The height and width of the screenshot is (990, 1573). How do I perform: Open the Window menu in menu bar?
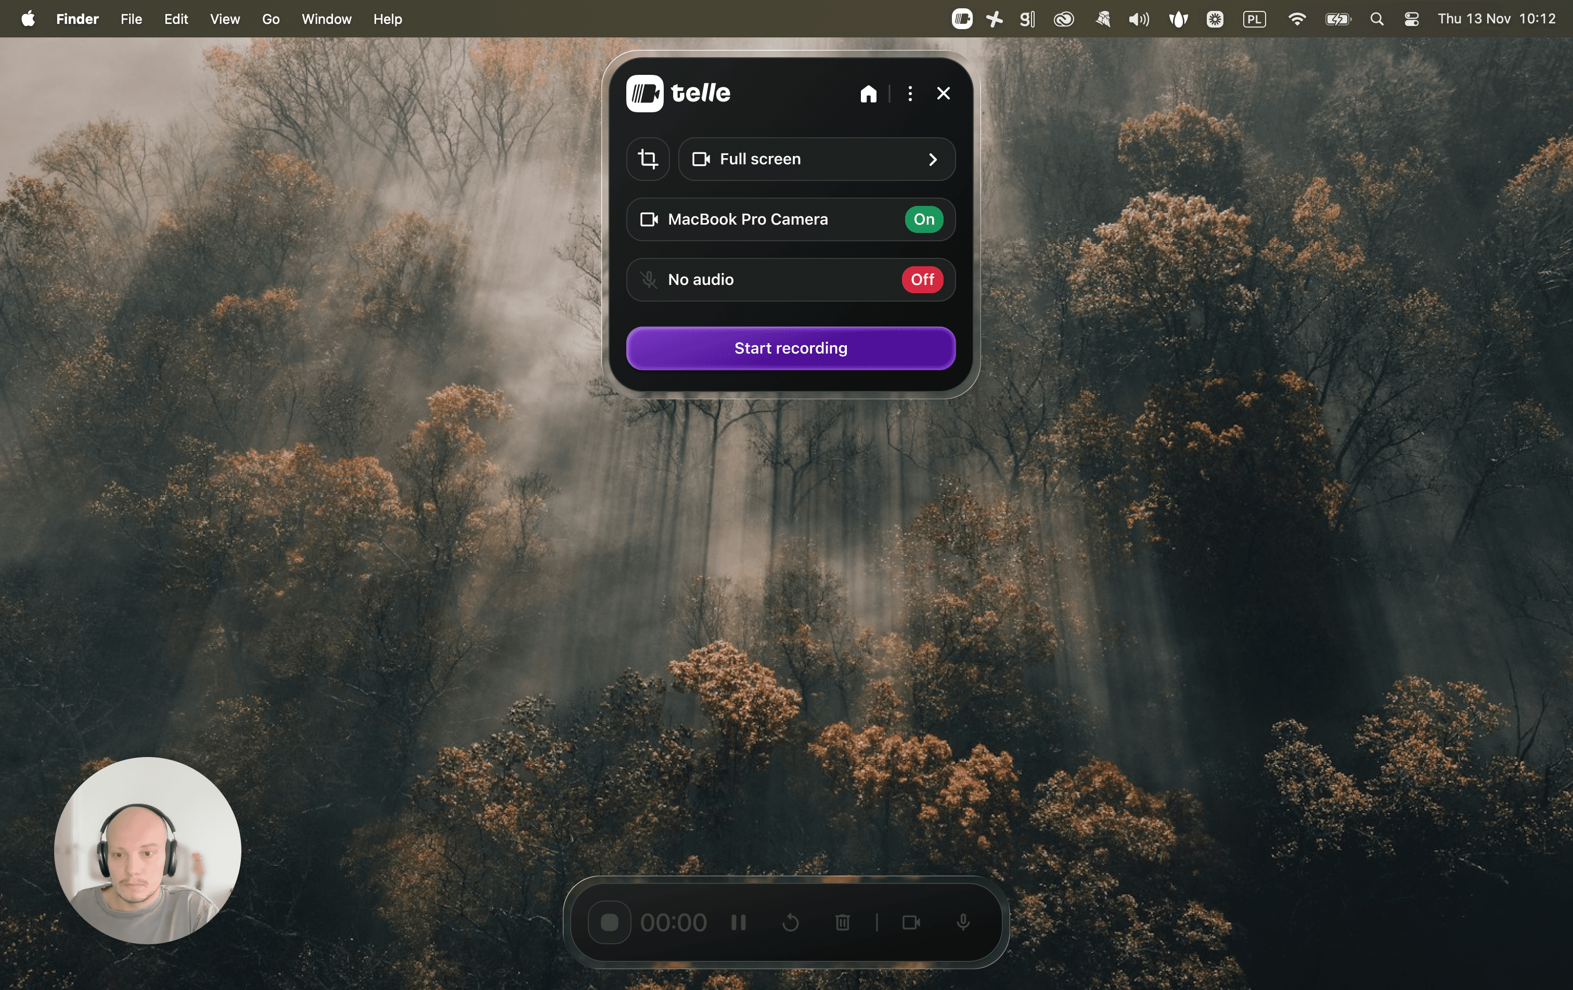pyautogui.click(x=326, y=19)
